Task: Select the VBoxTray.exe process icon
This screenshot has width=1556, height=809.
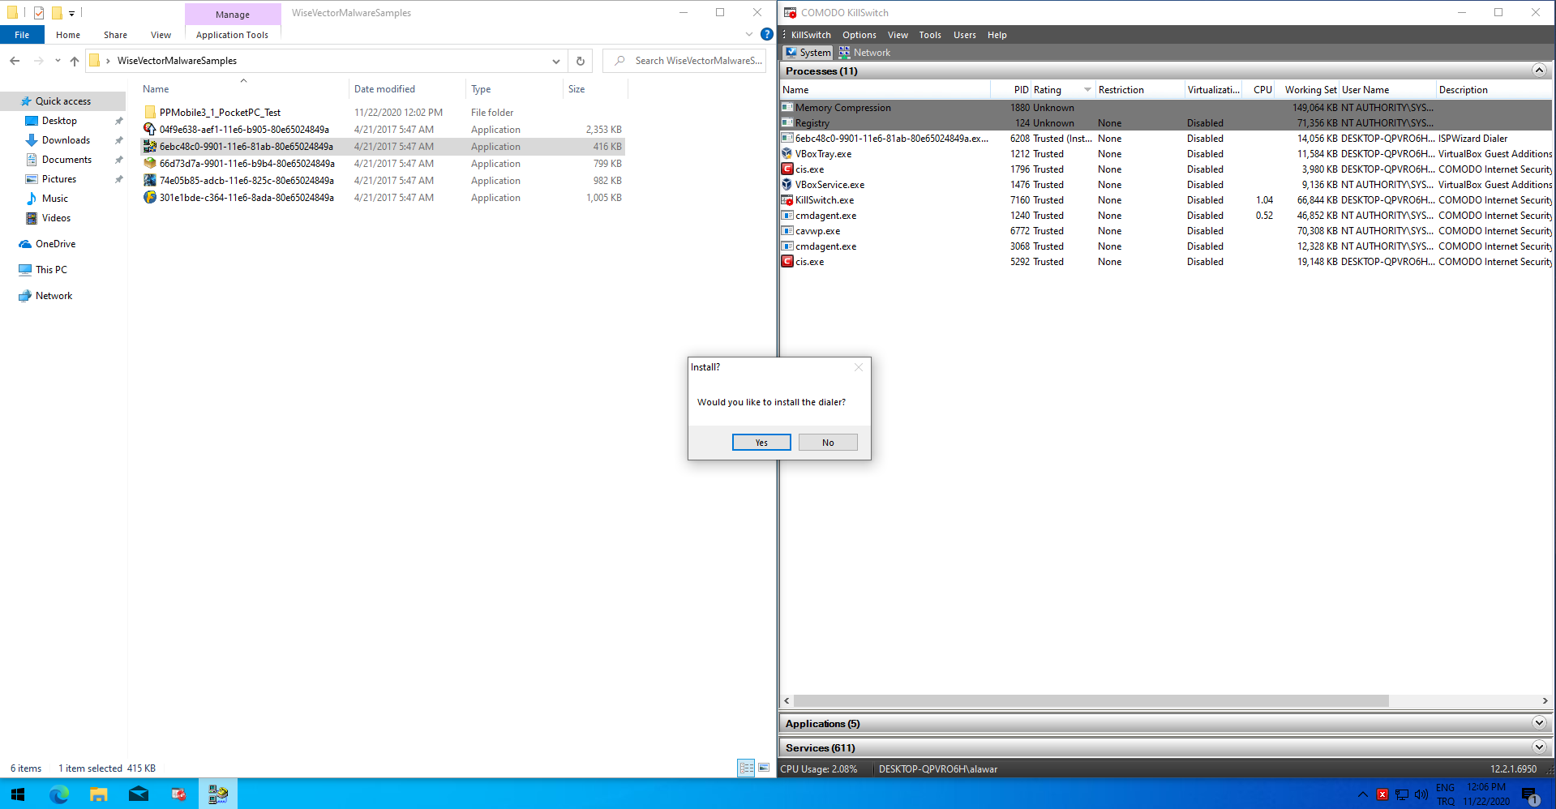Action: [787, 154]
